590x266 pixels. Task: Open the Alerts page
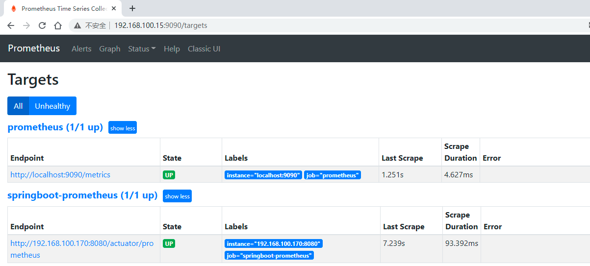click(x=81, y=49)
